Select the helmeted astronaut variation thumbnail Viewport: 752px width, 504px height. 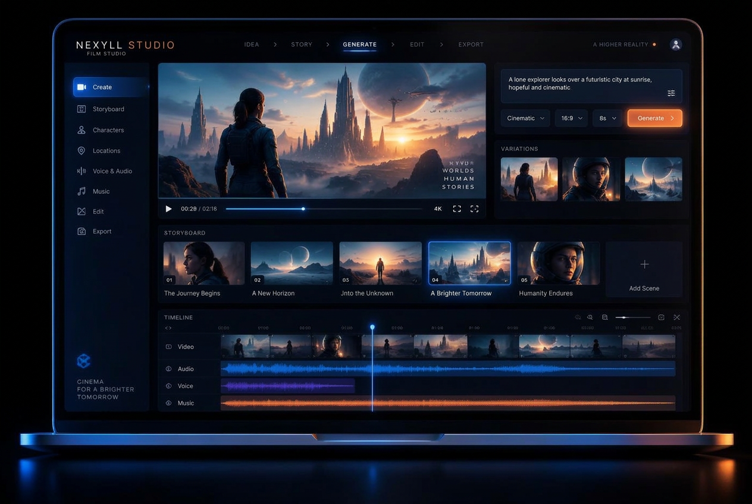click(x=591, y=179)
